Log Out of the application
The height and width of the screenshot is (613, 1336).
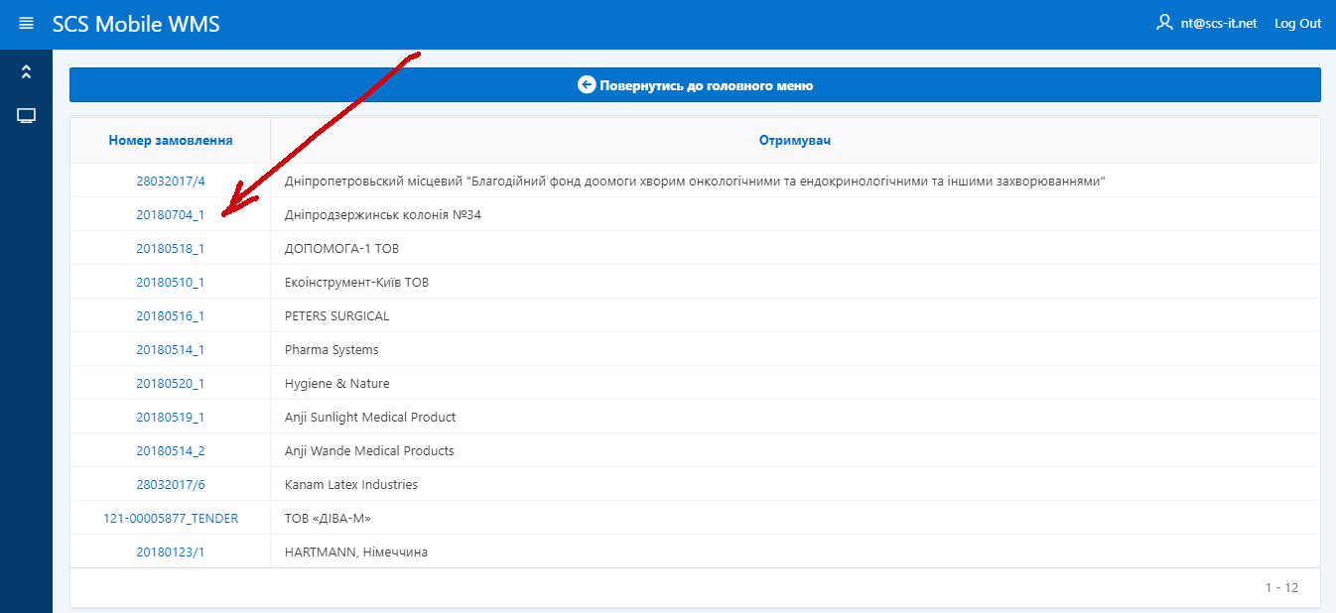1298,24
